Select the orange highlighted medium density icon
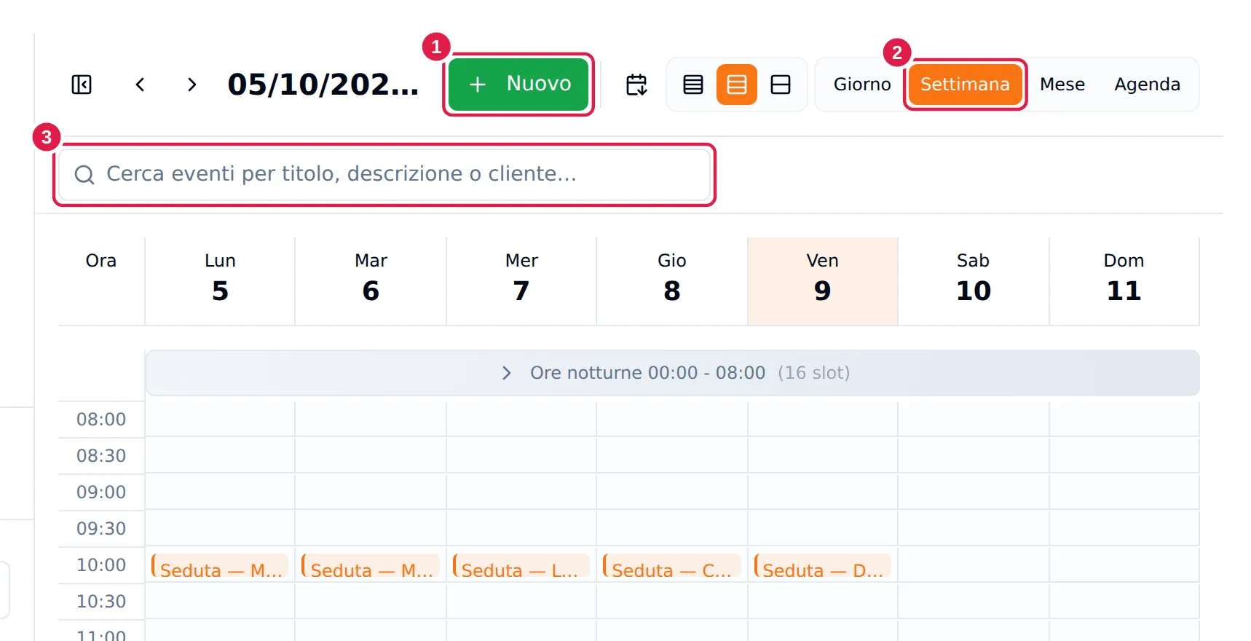1251x641 pixels. point(737,84)
